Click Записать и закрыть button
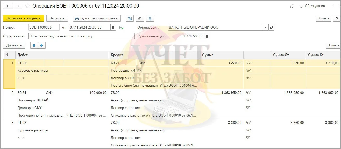Viewport: 341px width, 149px height. [24, 18]
